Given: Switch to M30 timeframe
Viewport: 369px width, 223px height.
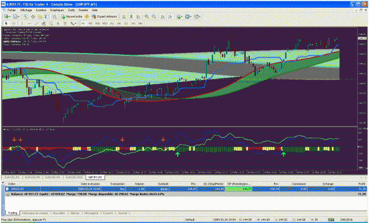Looking at the screenshot, I should (x=105, y=23).
